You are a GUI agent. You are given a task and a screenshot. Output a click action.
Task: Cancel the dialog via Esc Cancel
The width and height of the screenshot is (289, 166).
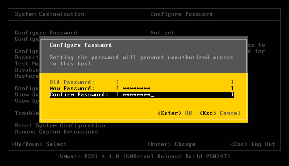pyautogui.click(x=220, y=113)
